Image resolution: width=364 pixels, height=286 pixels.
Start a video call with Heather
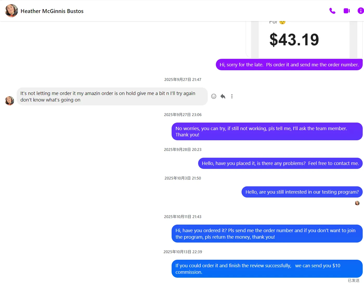[x=347, y=11]
